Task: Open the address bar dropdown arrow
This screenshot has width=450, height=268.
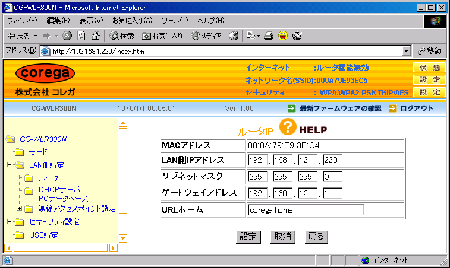Action: pos(406,51)
